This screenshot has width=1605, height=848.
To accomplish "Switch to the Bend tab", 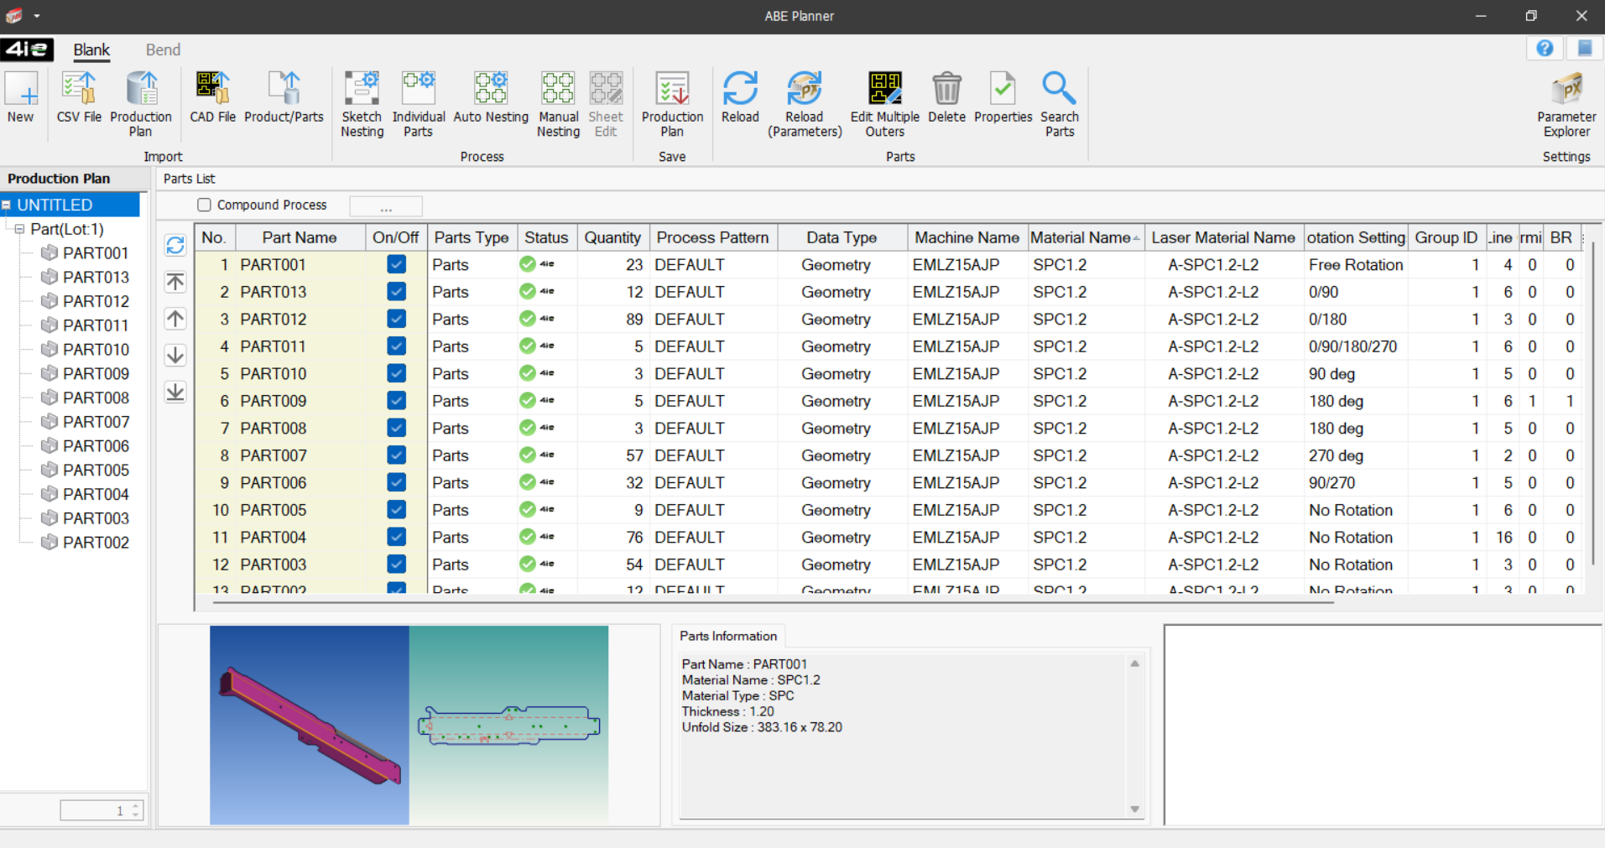I will (x=163, y=49).
